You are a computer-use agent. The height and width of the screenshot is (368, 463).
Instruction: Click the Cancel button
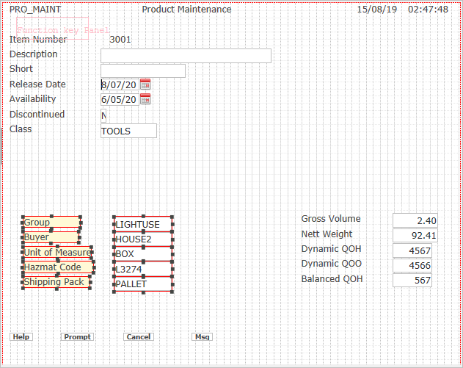pos(139,337)
